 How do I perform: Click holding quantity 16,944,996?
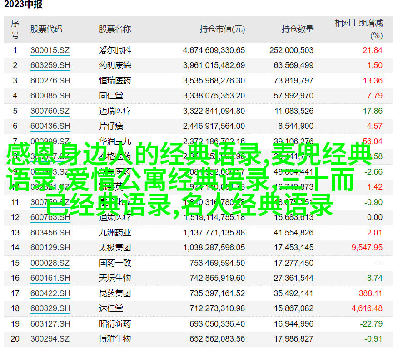294,324
